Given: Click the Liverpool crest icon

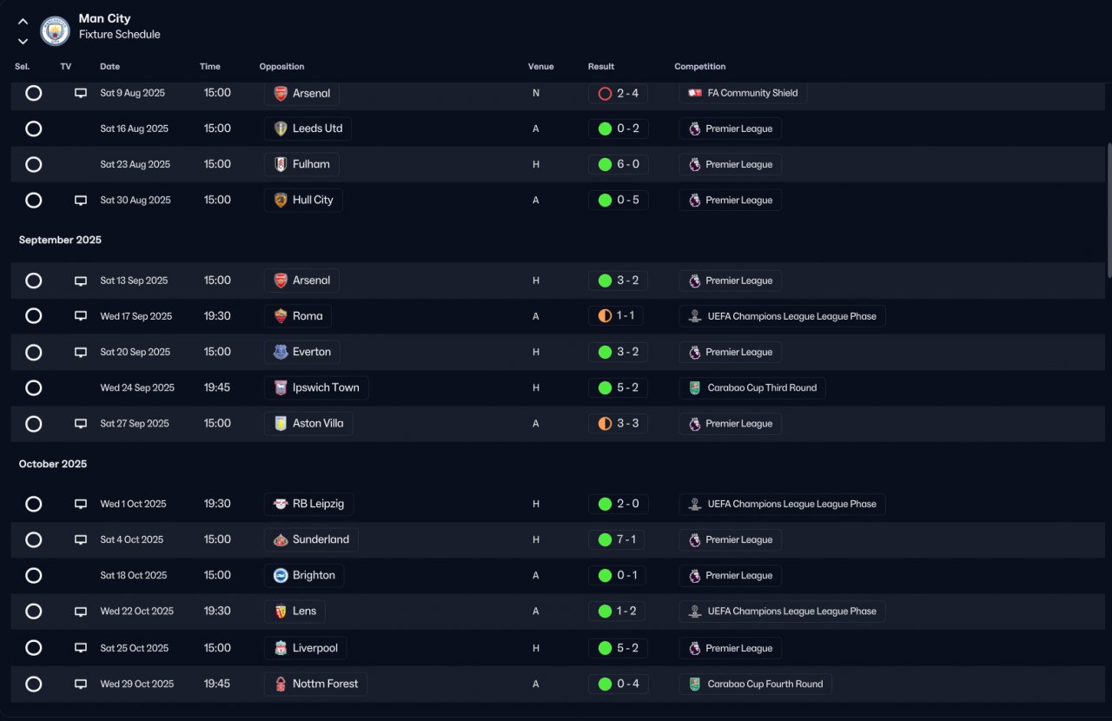Looking at the screenshot, I should coord(281,648).
